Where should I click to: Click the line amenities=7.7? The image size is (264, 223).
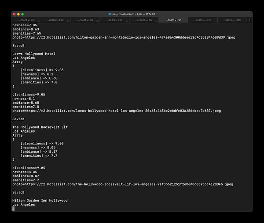coord(26,180)
